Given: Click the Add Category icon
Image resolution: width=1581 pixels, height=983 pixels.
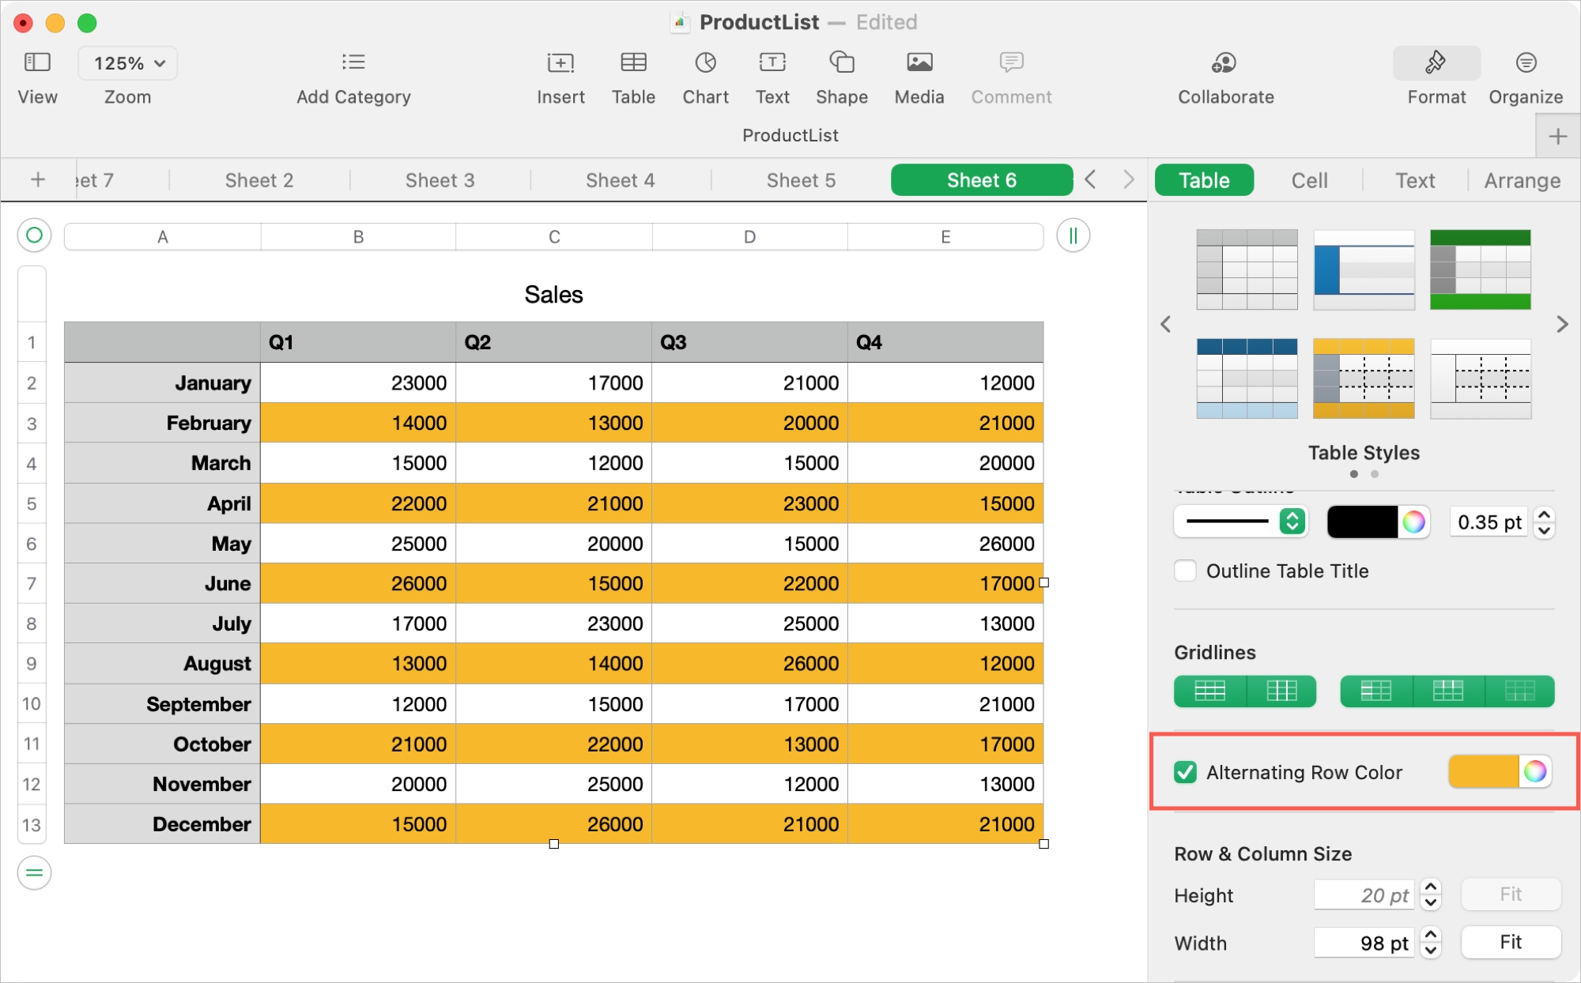Looking at the screenshot, I should click(353, 64).
